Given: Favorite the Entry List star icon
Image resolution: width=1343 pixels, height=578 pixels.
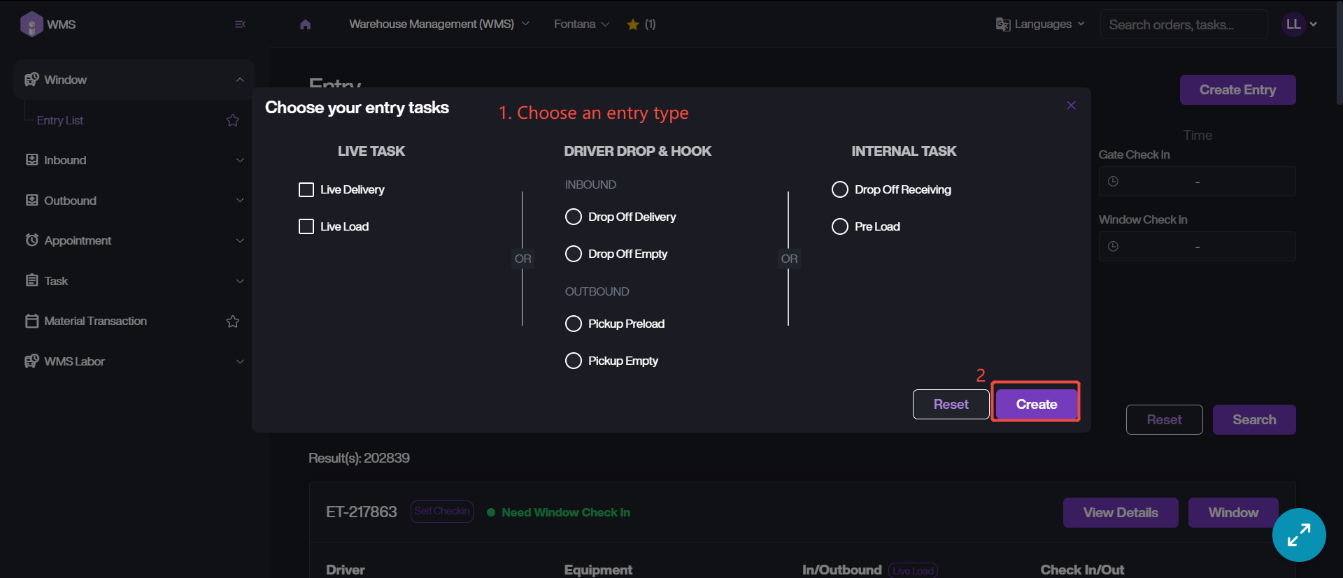Looking at the screenshot, I should (x=233, y=120).
